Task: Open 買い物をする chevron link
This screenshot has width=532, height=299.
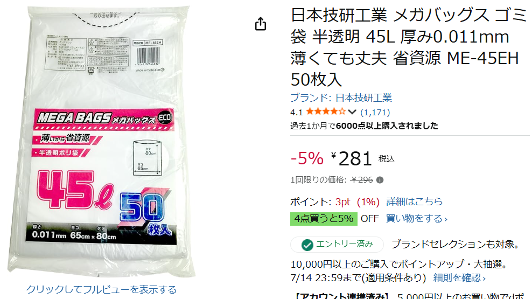Action: (x=417, y=219)
